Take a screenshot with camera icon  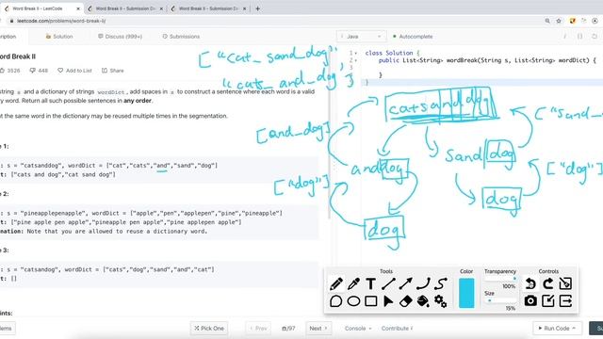coord(530,301)
